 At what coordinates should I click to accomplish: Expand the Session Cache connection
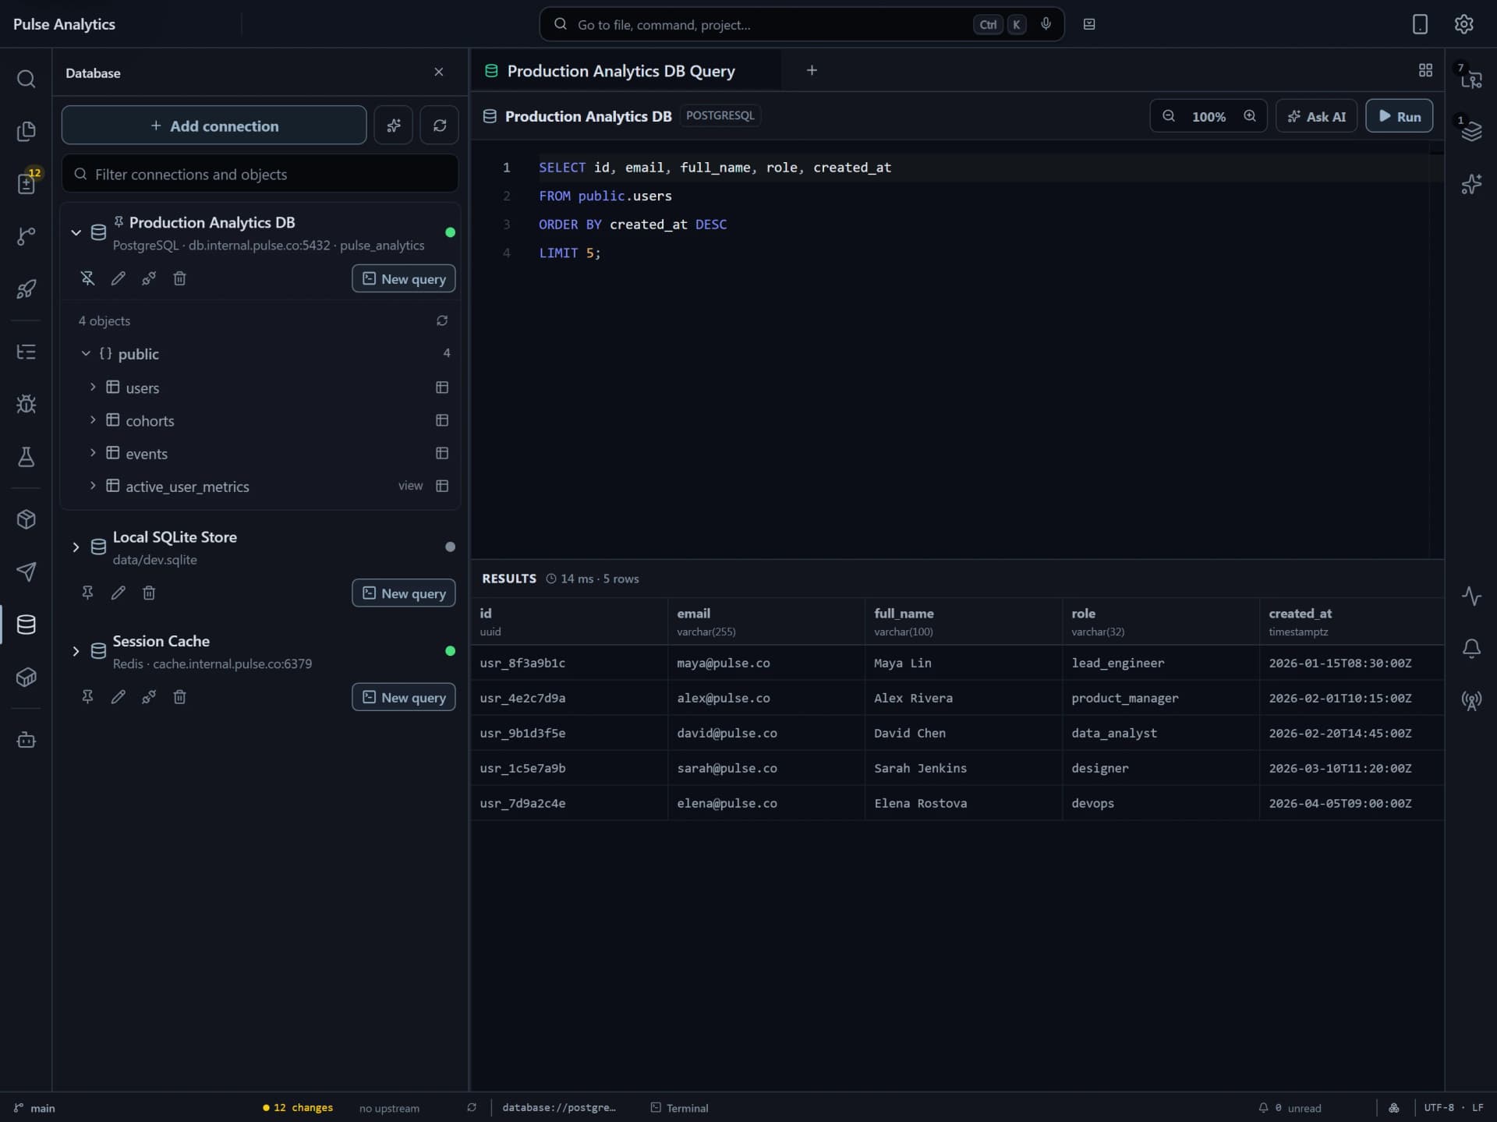76,651
